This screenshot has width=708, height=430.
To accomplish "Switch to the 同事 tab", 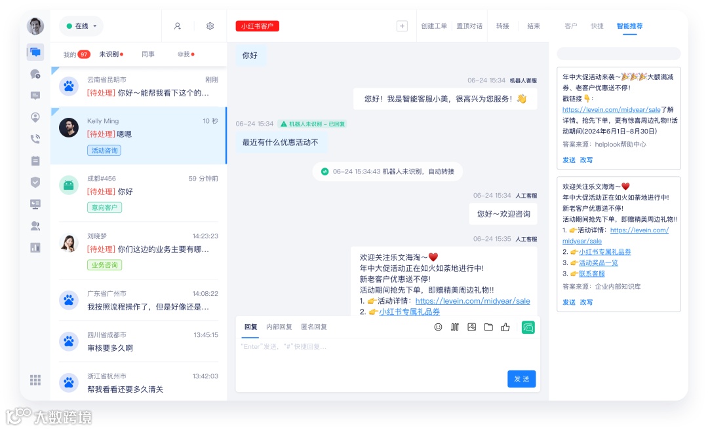I will point(148,54).
